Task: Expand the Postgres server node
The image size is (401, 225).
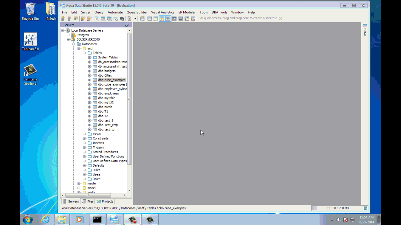Action: 68,35
